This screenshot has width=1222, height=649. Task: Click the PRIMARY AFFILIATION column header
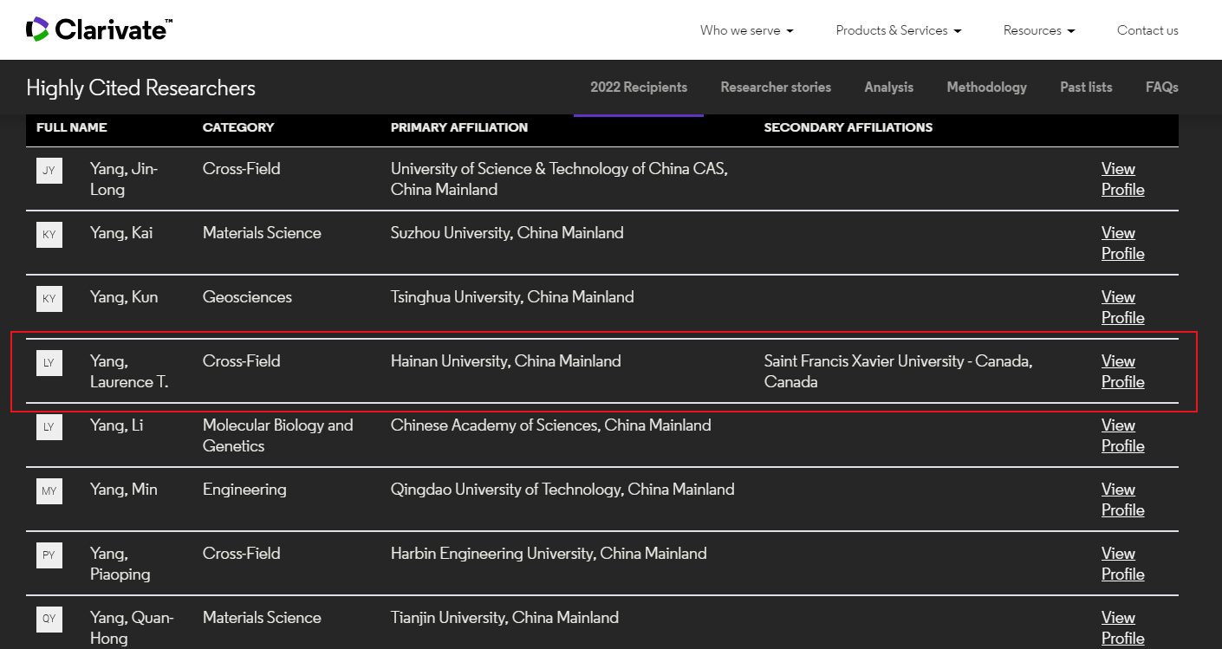coord(459,127)
